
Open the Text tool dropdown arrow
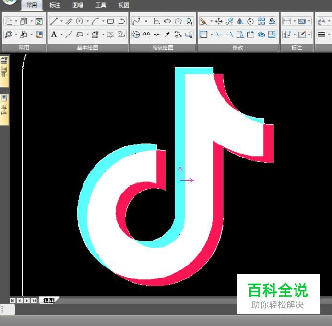pyautogui.click(x=61, y=34)
